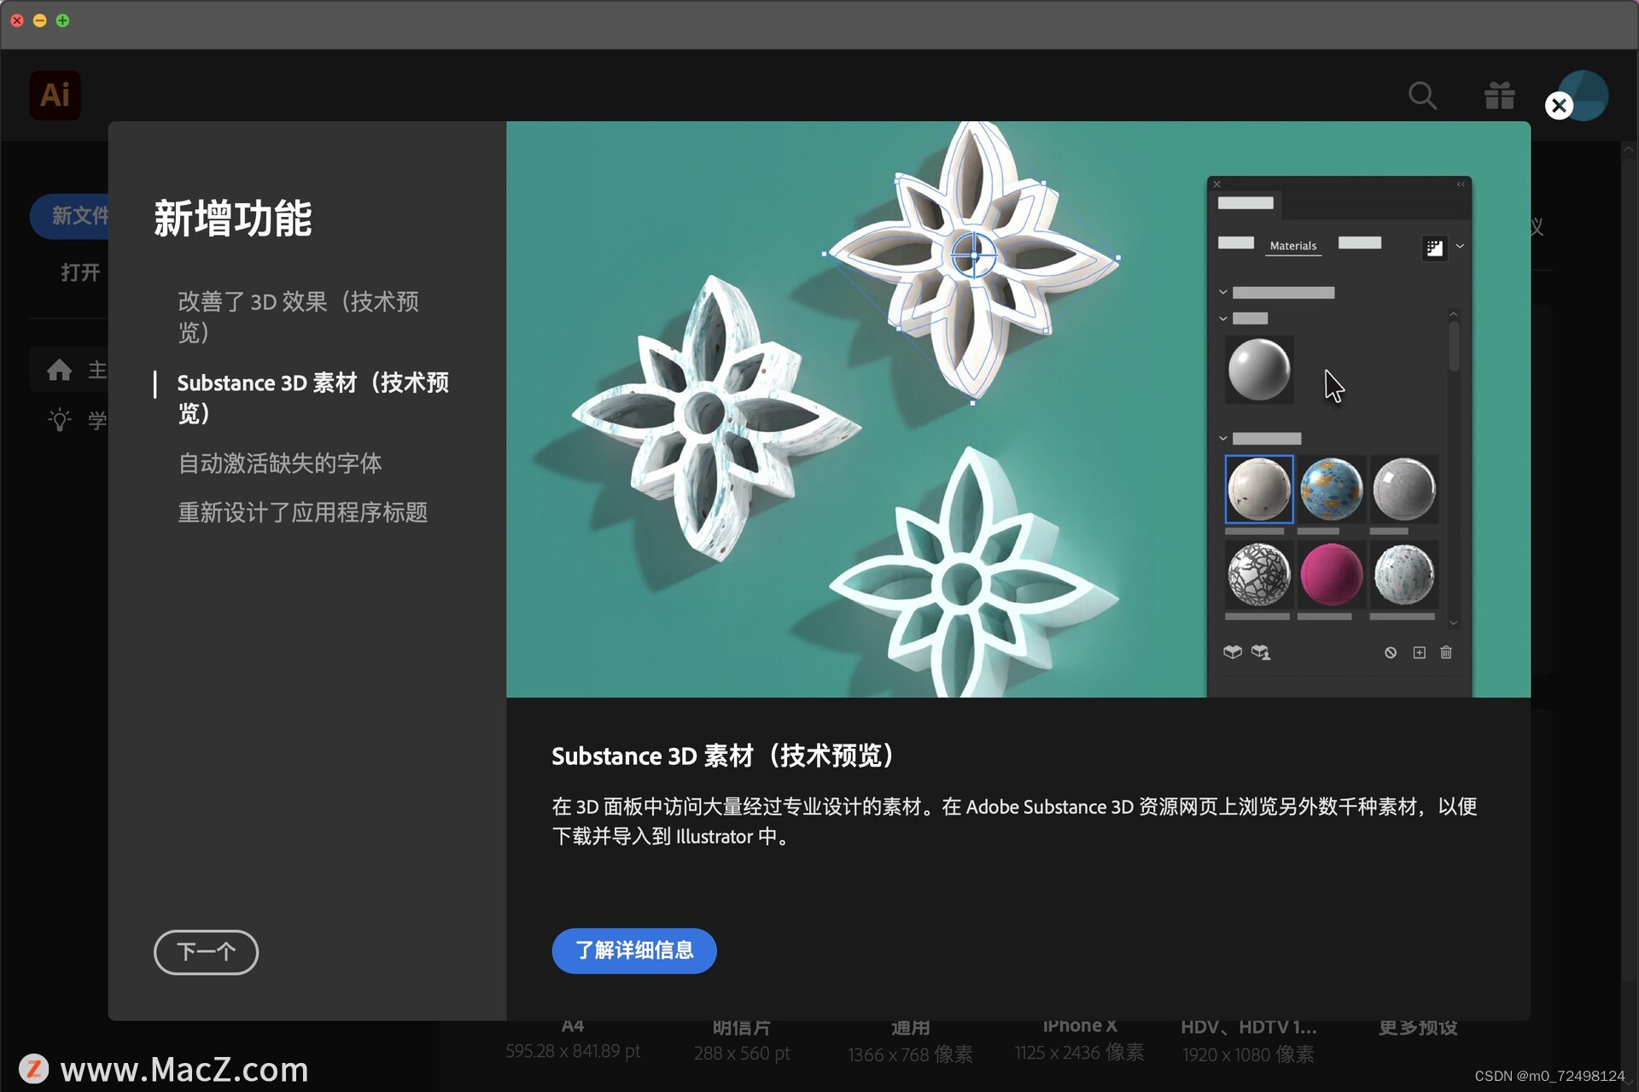Choose the 明信片 288 x 560 pt preset
1639x1092 pixels.
click(742, 1041)
